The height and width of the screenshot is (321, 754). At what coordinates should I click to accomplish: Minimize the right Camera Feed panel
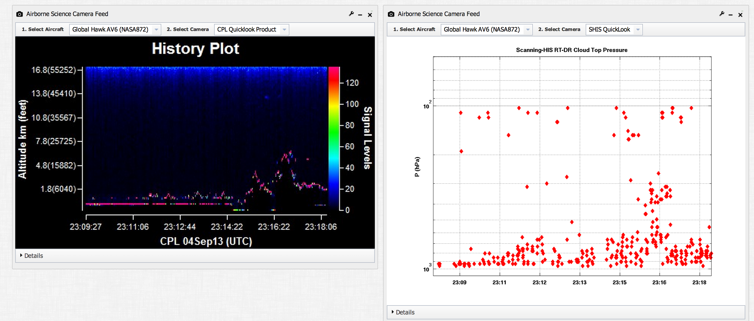coord(731,15)
